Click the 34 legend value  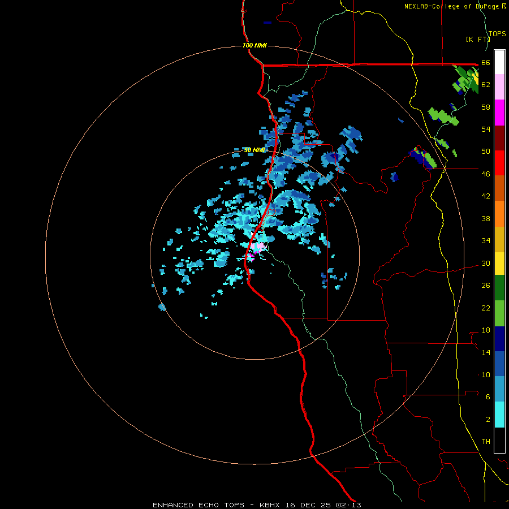(486, 240)
